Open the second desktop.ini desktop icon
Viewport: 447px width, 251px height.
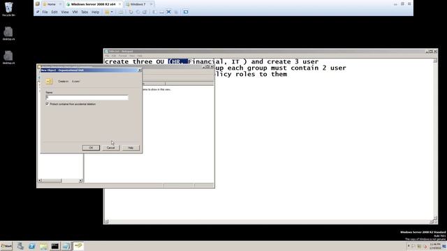pyautogui.click(x=8, y=57)
